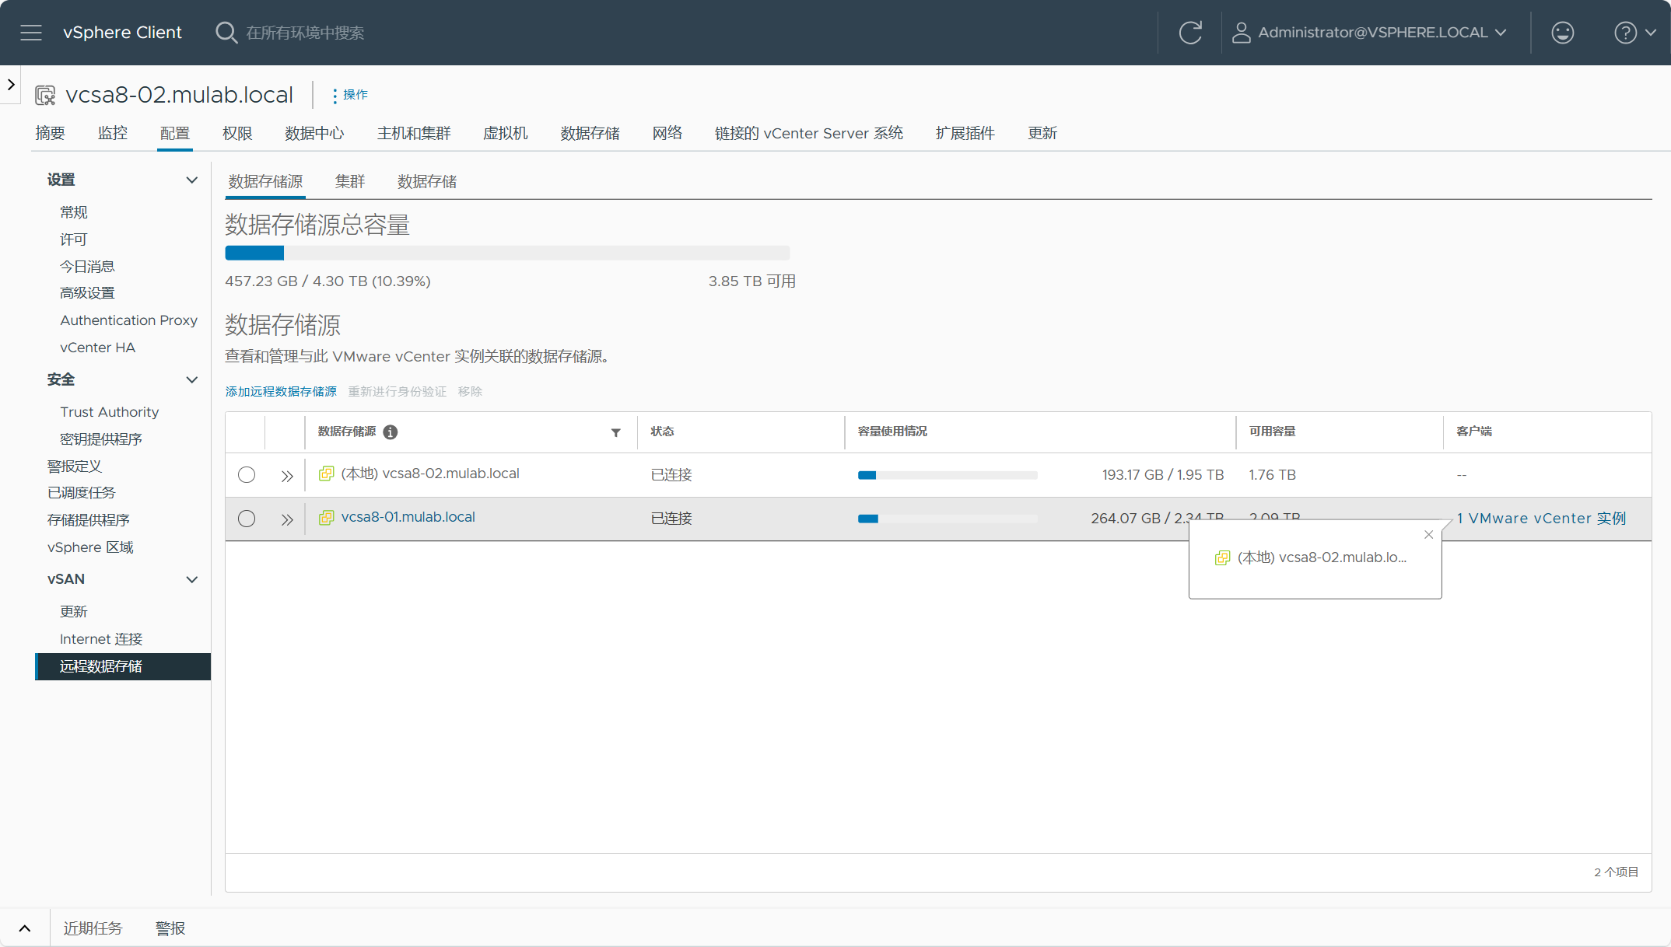
Task: Switch to the 数据存储 sub-tab
Action: pyautogui.click(x=427, y=181)
